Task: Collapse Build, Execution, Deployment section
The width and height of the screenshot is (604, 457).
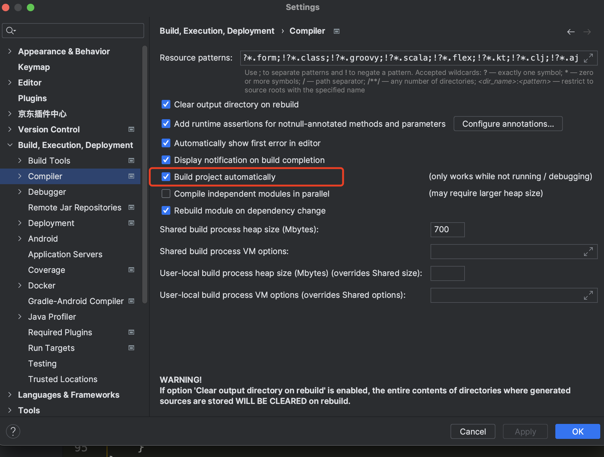Action: 10,145
